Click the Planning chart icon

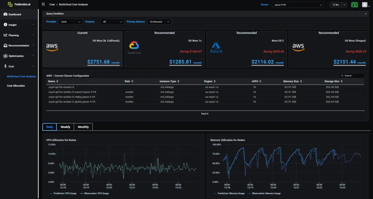click(x=5, y=35)
